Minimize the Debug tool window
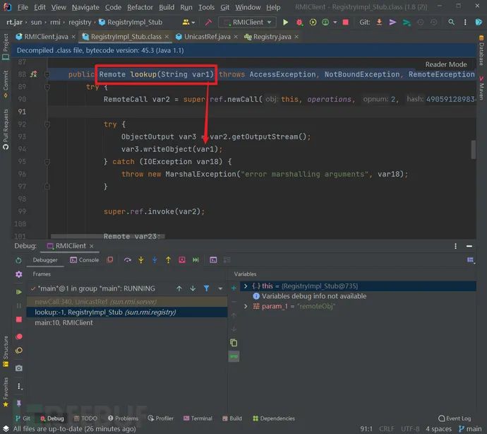The width and height of the screenshot is (487, 434). pyautogui.click(x=469, y=246)
